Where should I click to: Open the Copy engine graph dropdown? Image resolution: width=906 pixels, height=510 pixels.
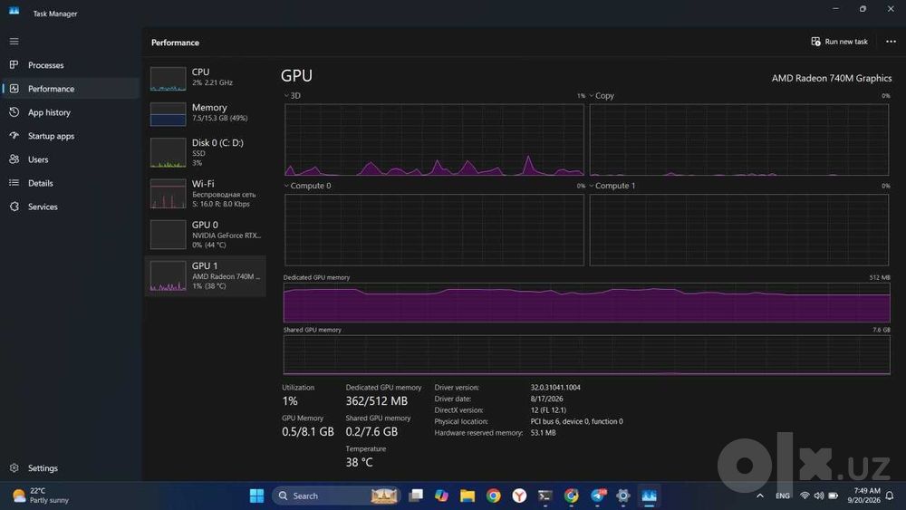pyautogui.click(x=602, y=96)
